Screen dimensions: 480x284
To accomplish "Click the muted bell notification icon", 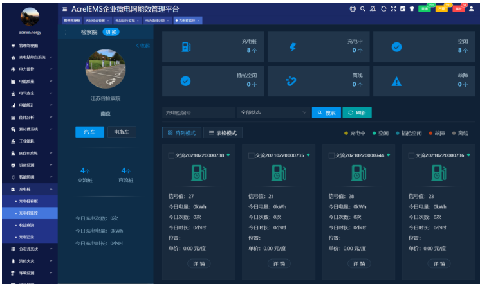I will click(373, 9).
